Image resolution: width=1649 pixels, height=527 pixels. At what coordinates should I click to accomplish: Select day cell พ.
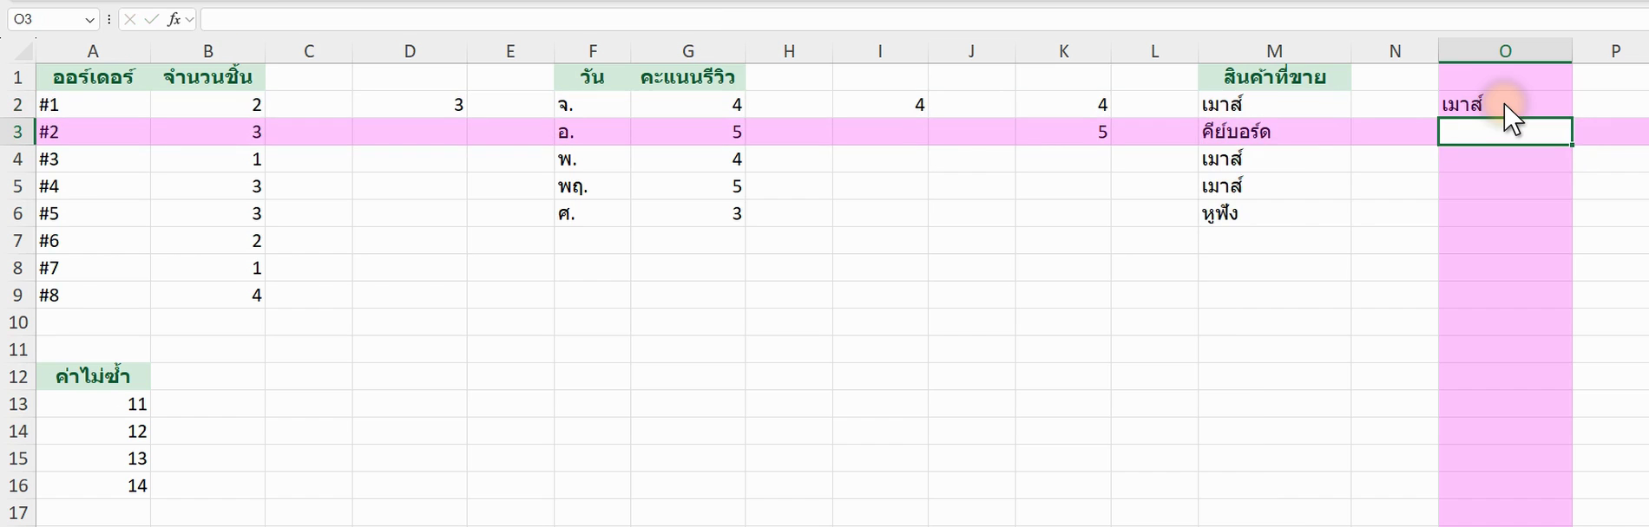point(593,159)
